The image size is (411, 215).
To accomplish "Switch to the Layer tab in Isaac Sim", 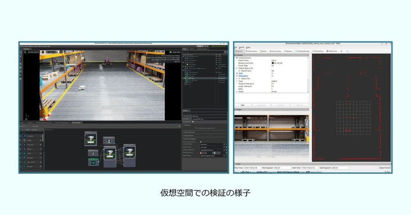I will pos(192,49).
